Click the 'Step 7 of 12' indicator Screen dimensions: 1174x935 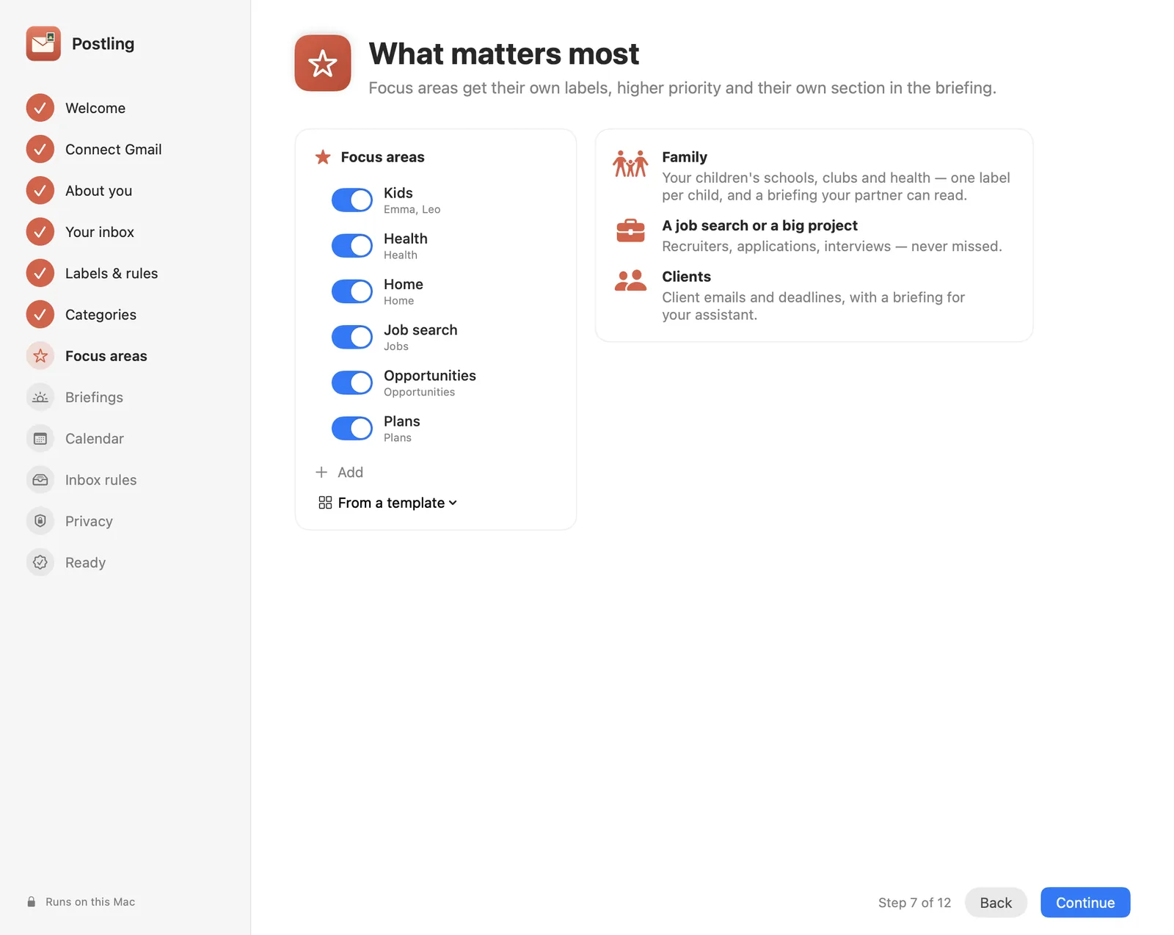(914, 902)
